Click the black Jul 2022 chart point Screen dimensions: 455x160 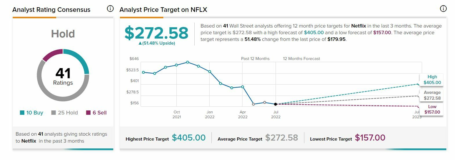click(x=275, y=104)
